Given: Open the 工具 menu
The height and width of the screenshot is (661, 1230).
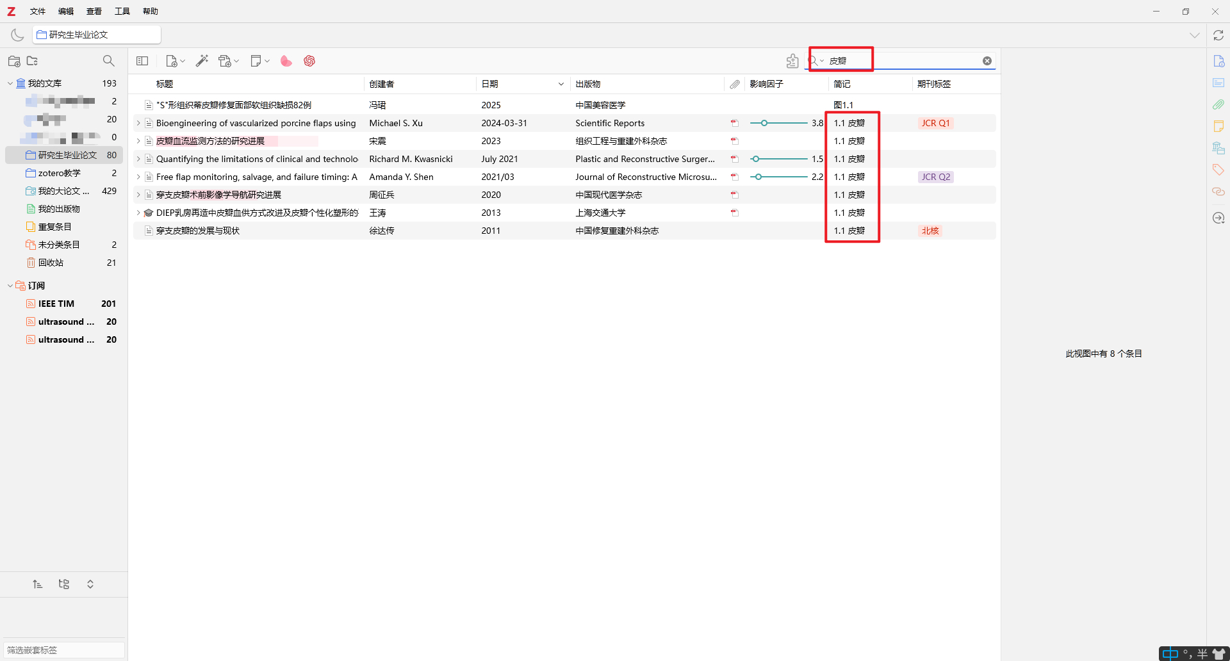Looking at the screenshot, I should pos(122,11).
